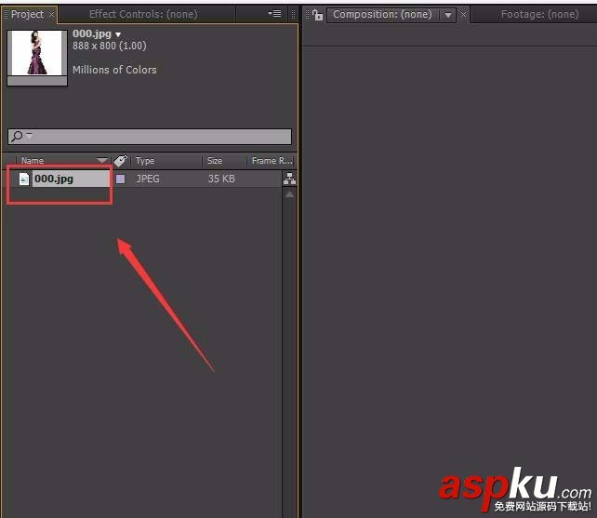This screenshot has height=518, width=597.
Task: Open the Effect Controls tab
Action: click(143, 15)
